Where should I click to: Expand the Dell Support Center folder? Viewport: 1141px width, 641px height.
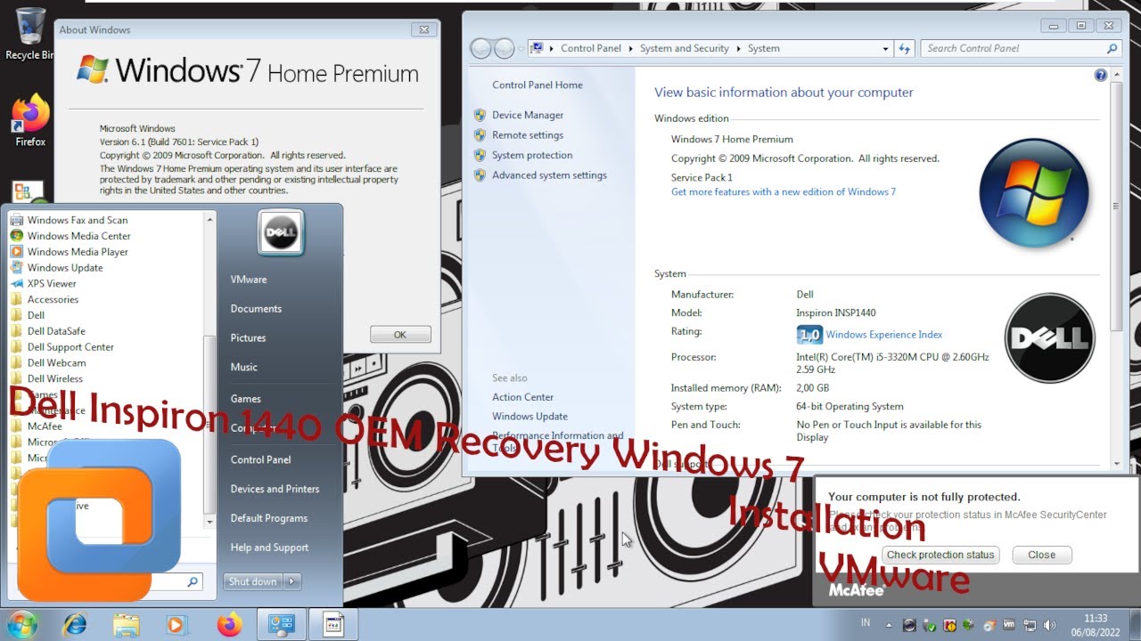click(x=70, y=347)
